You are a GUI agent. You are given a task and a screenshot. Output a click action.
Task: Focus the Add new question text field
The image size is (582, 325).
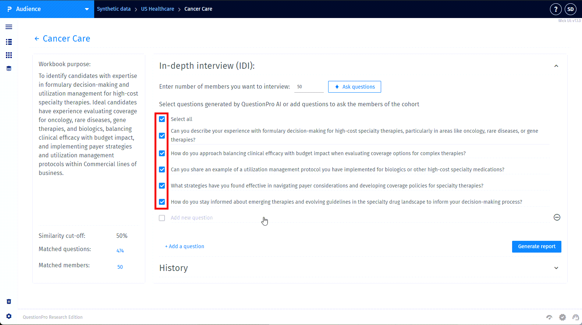[360, 218]
